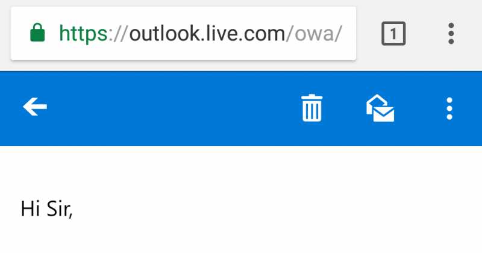Delete the email with the trash icon
The image size is (482, 253).
[311, 108]
